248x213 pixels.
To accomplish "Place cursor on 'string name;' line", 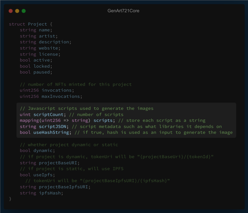I will pos(36,30).
